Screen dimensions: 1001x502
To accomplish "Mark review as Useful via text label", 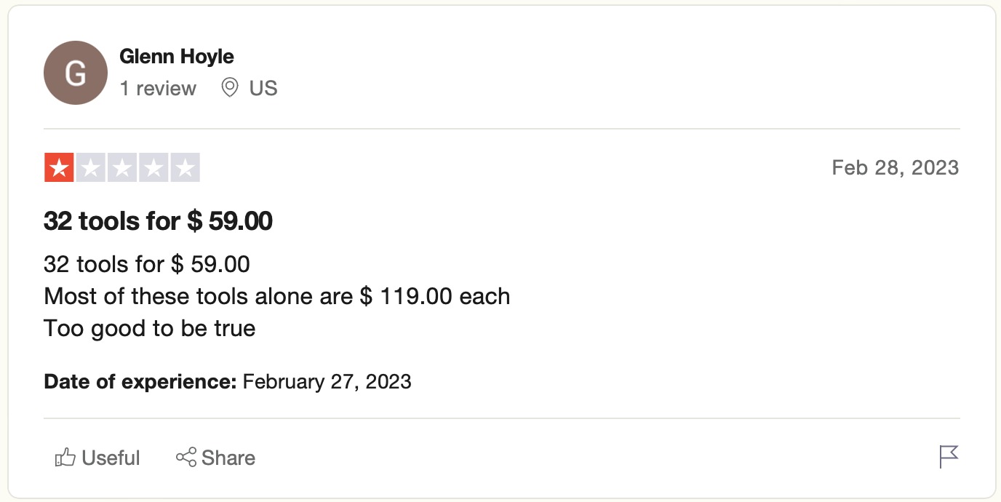I will tap(111, 458).
